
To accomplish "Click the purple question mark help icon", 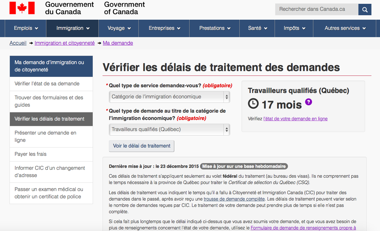I will pos(308,102).
